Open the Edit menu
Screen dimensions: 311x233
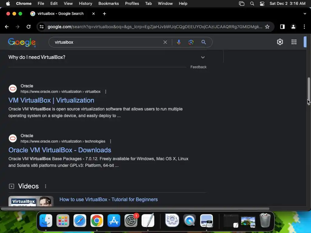pos(54,3)
